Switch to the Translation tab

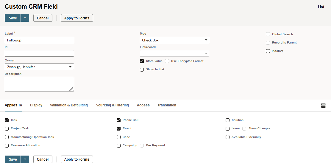[167, 105]
